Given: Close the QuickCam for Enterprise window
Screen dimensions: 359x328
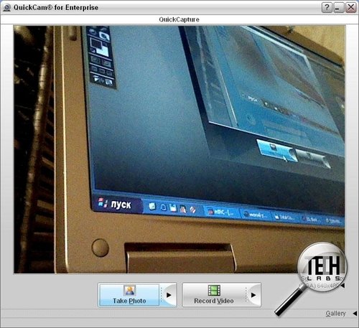Looking at the screenshot, I should (x=351, y=7).
